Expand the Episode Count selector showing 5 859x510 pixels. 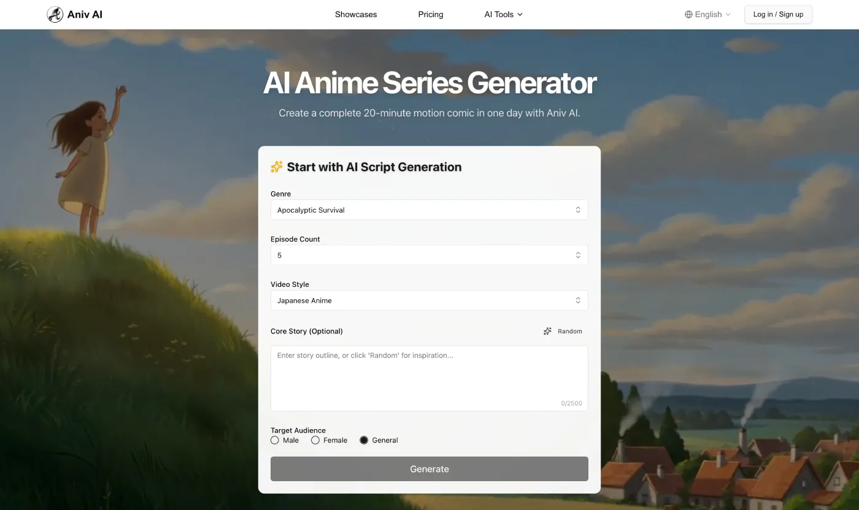click(423, 255)
